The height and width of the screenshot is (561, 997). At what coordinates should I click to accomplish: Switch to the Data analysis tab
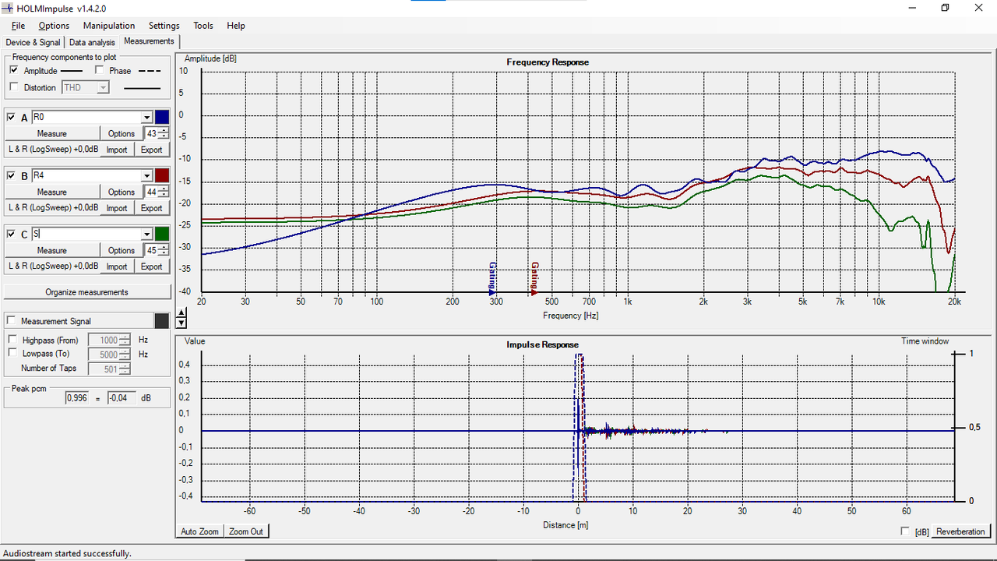pyautogui.click(x=92, y=42)
